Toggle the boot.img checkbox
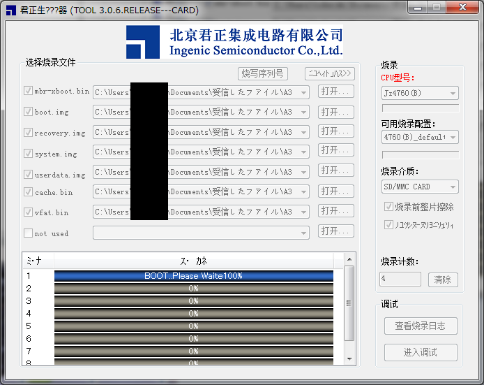484x385 pixels. (x=28, y=112)
